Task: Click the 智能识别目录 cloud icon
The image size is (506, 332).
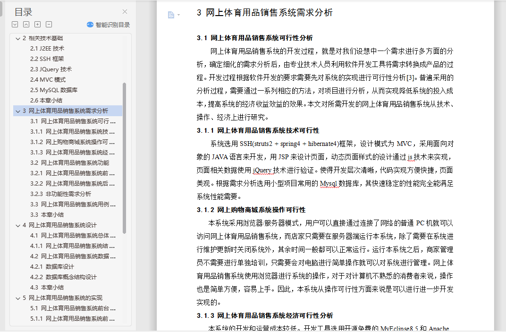Action: (x=90, y=25)
